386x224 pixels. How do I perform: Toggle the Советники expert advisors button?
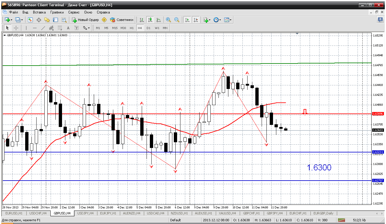[122, 20]
